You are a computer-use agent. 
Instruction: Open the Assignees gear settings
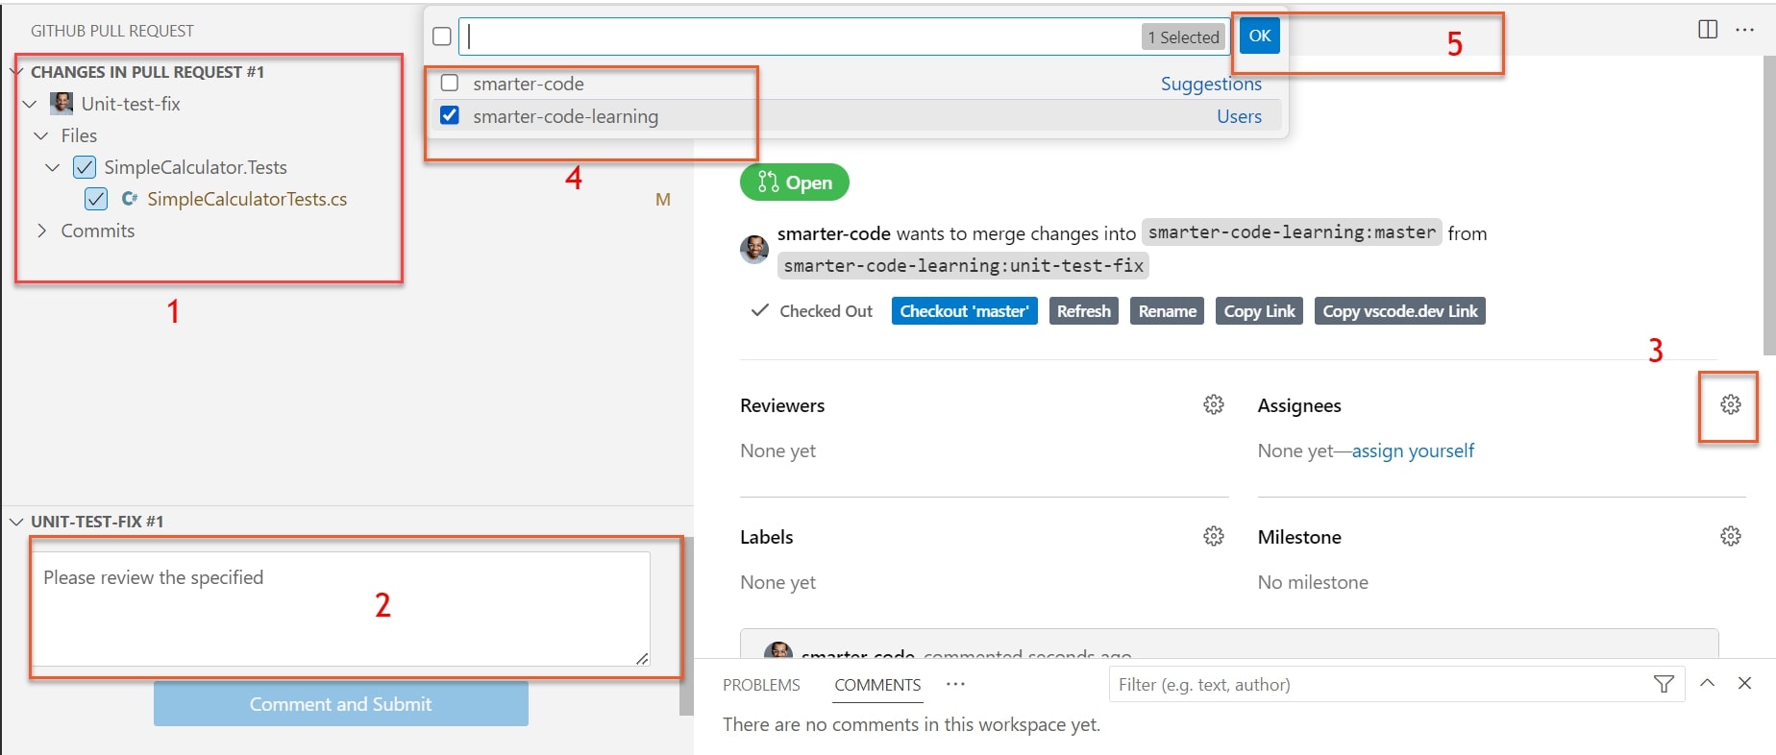click(x=1731, y=404)
